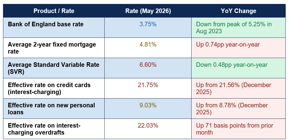This screenshot has height=140, width=289.
Task: Click the 'Down 0.48pp year-on-year' cell
Action: [x=239, y=68]
